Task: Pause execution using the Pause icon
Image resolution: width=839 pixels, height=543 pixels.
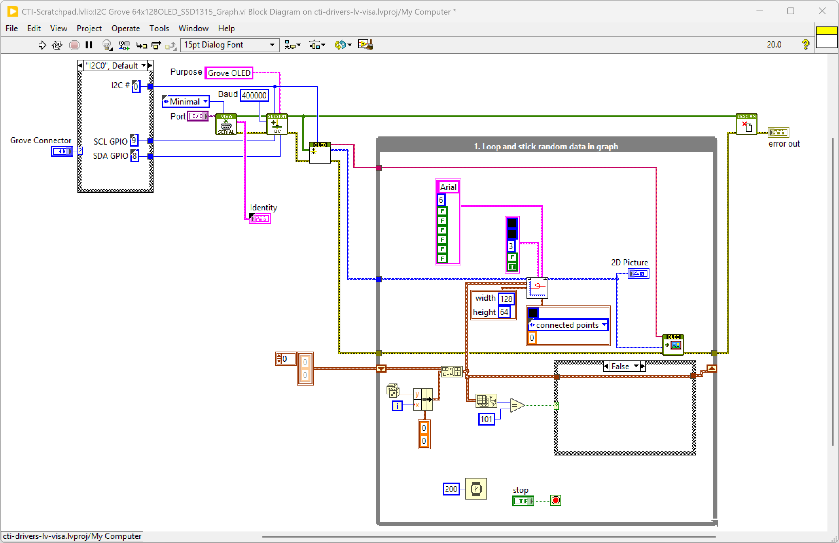Action: coord(88,45)
